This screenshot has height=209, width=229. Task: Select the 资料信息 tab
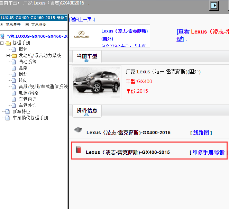(87, 111)
